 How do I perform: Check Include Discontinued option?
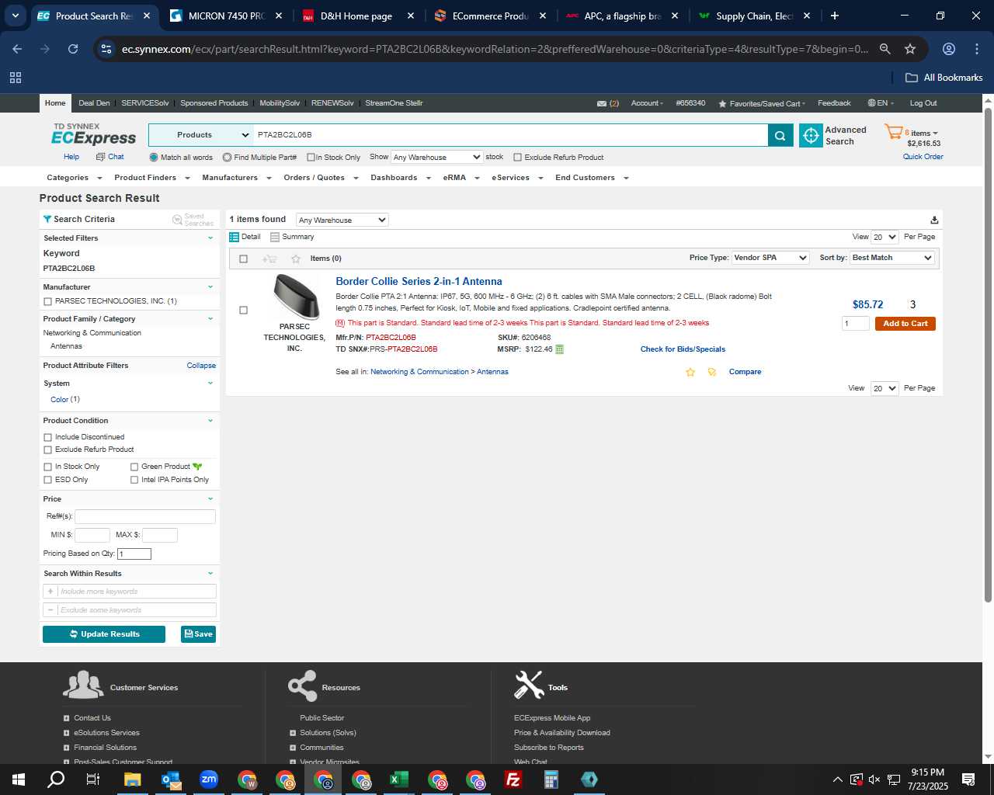coord(48,437)
